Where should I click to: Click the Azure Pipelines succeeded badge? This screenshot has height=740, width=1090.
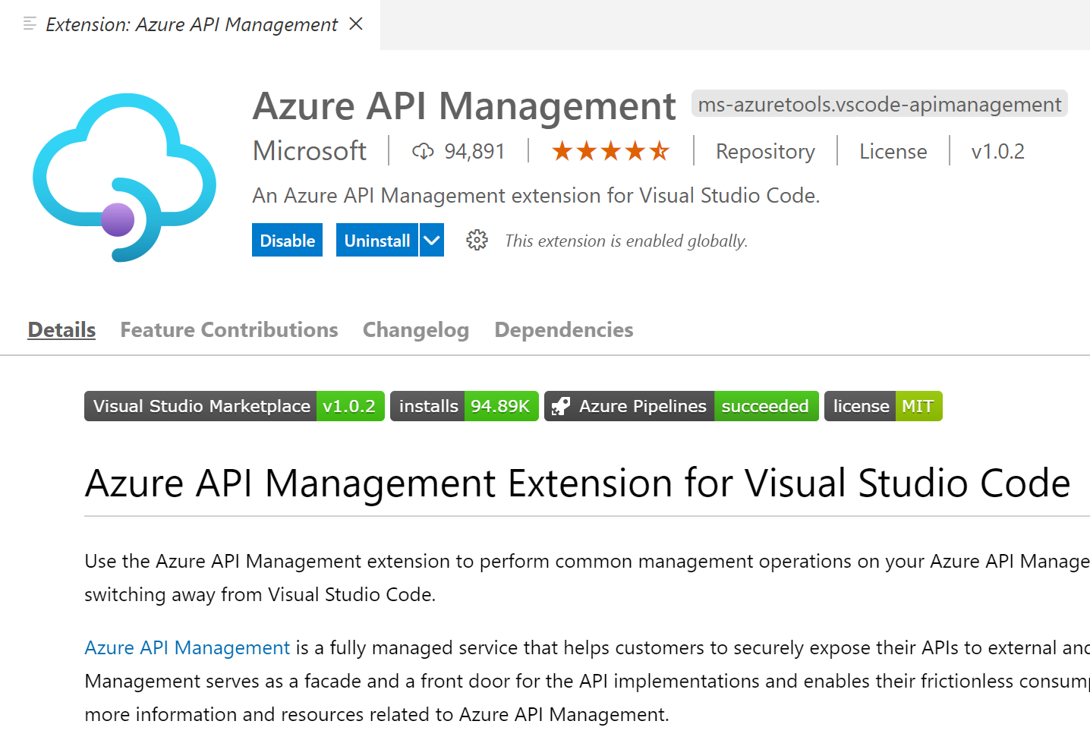(682, 406)
